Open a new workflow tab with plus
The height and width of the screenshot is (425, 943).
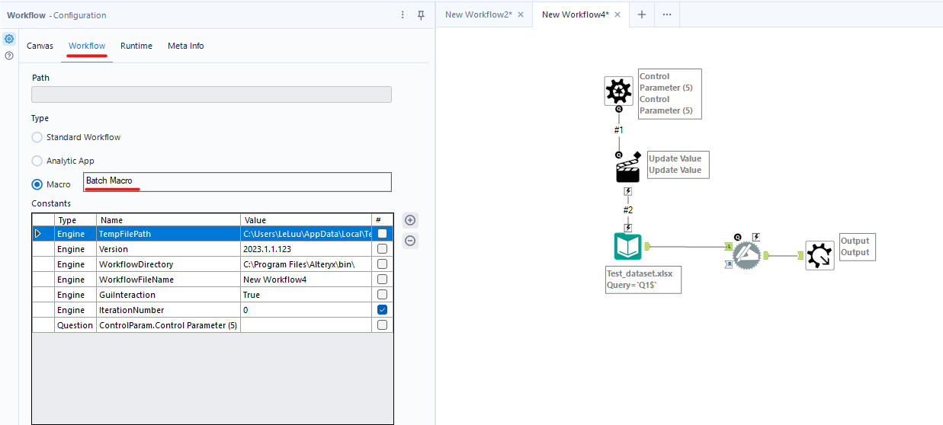642,14
